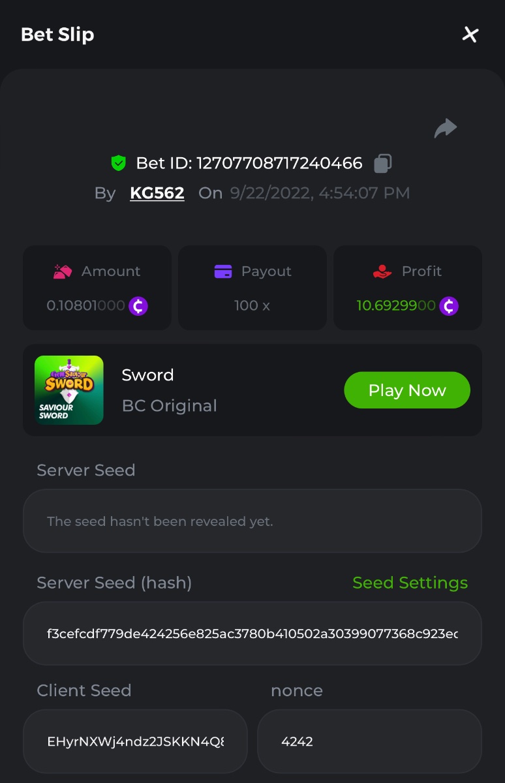
Task: Tap the Payout card icon
Action: tap(223, 271)
